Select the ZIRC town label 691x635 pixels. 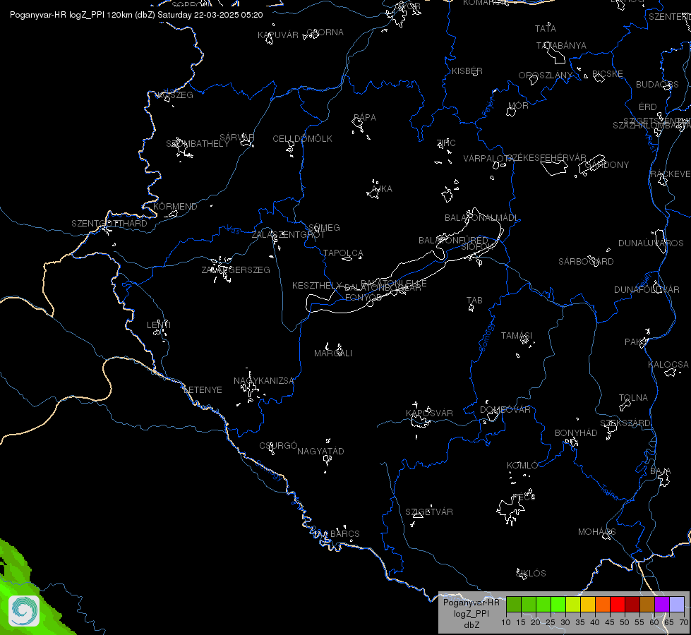coord(446,143)
